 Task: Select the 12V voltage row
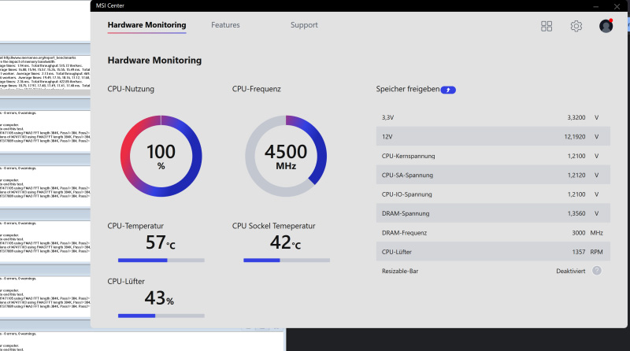[x=493, y=137]
